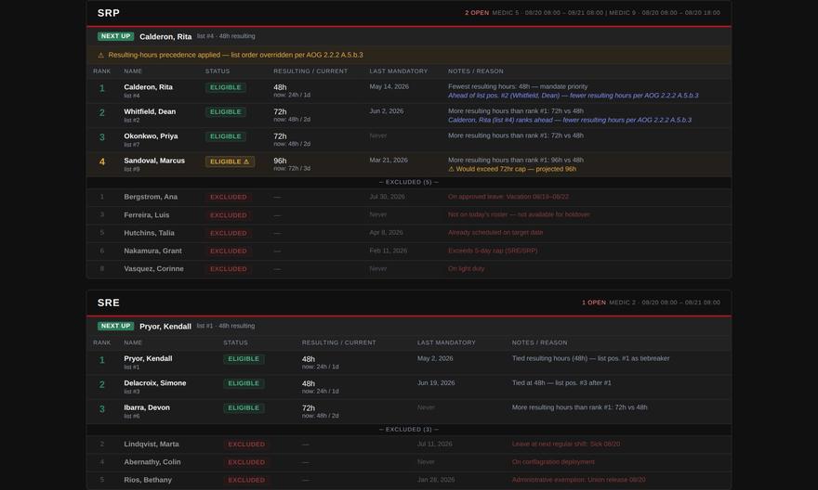The image size is (818, 490).
Task: Click ELIGIBLE badge in Okonkwo, Priya row
Action: coord(225,136)
